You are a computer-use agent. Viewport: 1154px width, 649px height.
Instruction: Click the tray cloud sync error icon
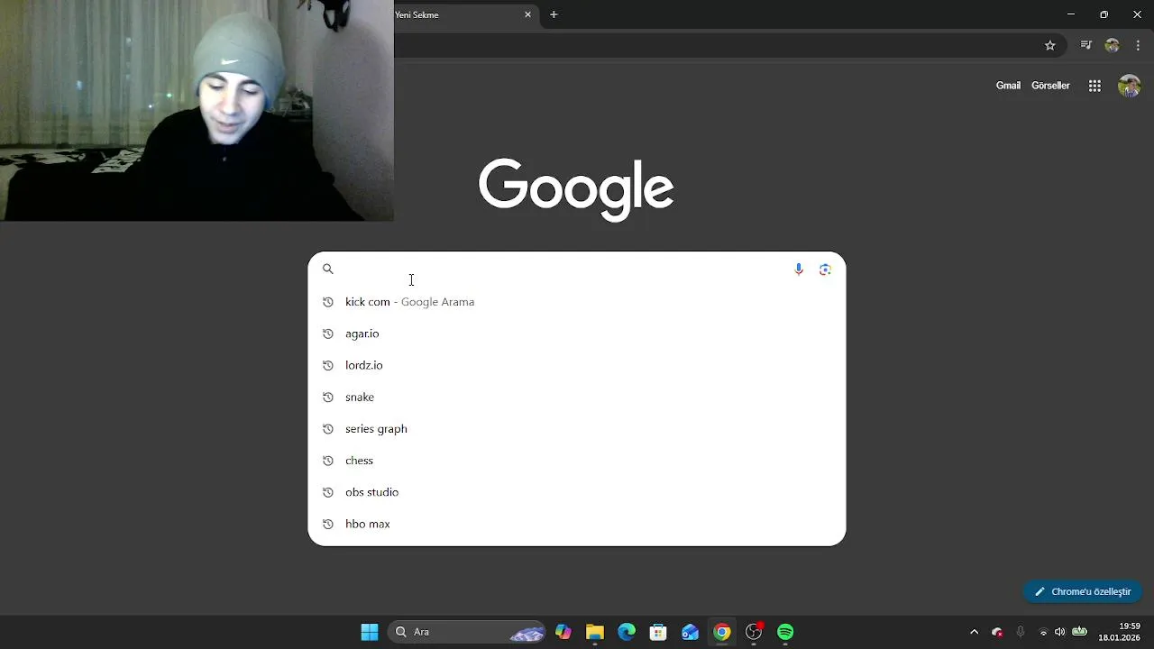click(x=997, y=632)
